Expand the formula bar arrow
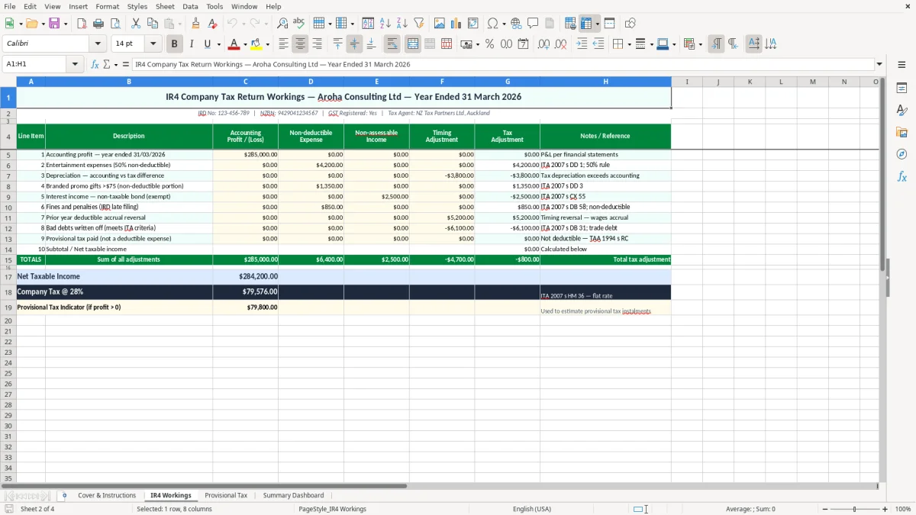916x515 pixels. point(879,64)
